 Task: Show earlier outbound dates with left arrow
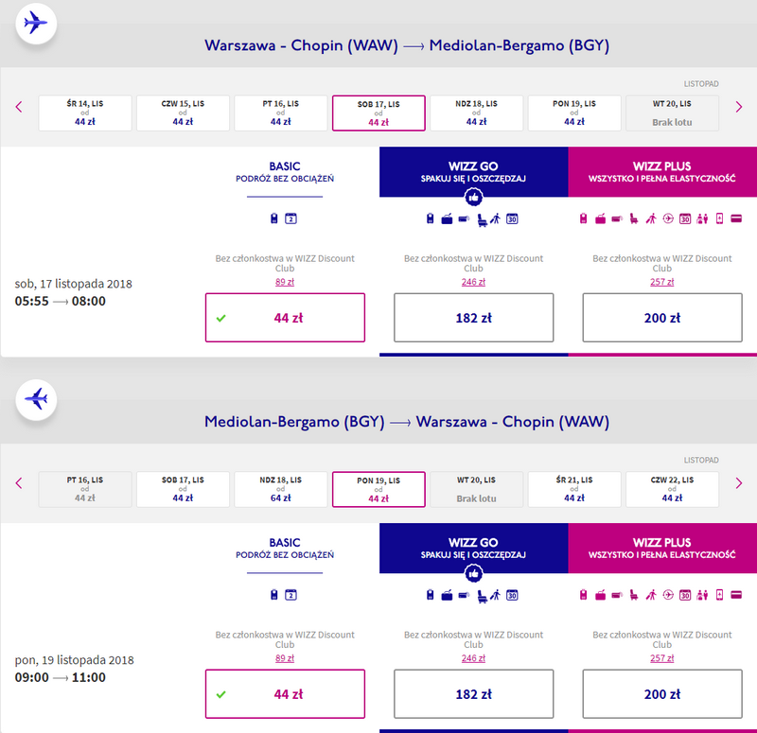(19, 107)
